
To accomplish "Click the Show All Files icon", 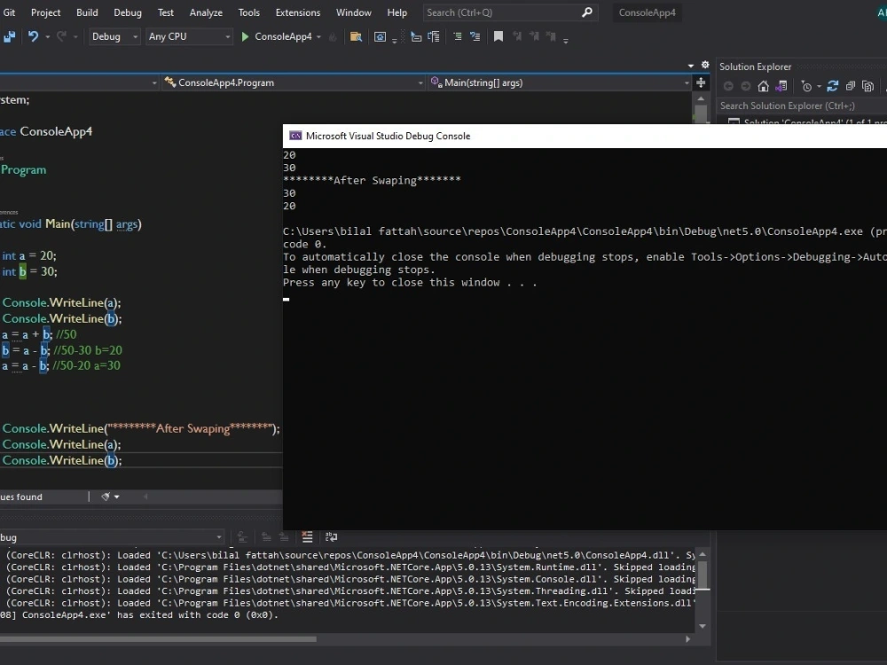I will 867,87.
